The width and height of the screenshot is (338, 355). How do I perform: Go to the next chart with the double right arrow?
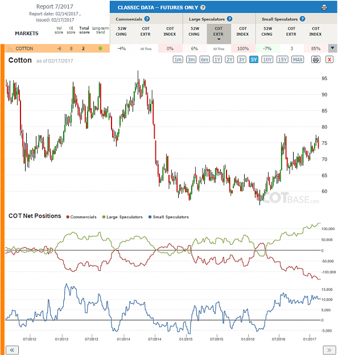point(329,350)
